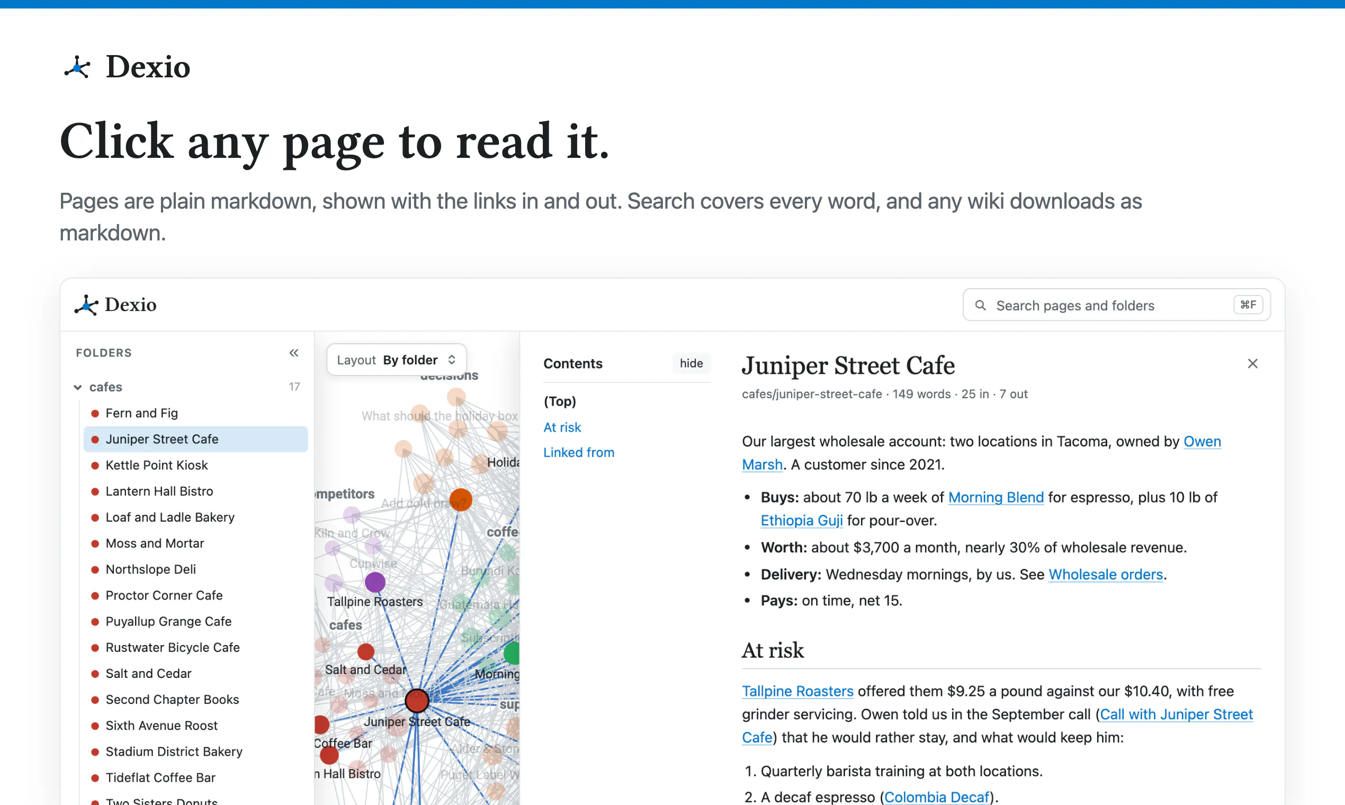Select Second Chapter Books page
Viewport: 1345px width, 805px height.
coord(195,700)
